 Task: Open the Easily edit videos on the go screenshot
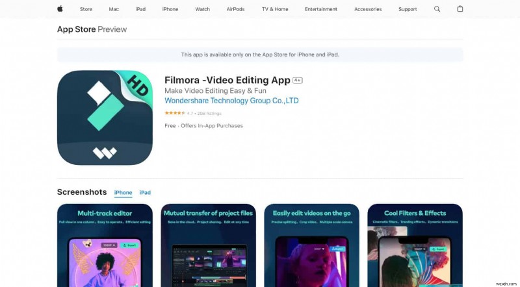[312, 245]
